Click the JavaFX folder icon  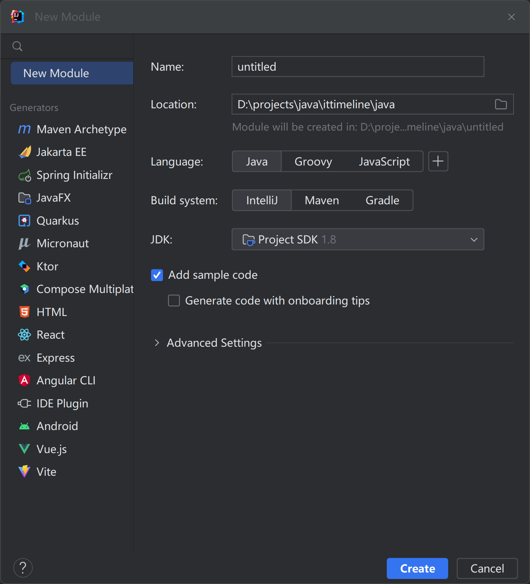[25, 198]
